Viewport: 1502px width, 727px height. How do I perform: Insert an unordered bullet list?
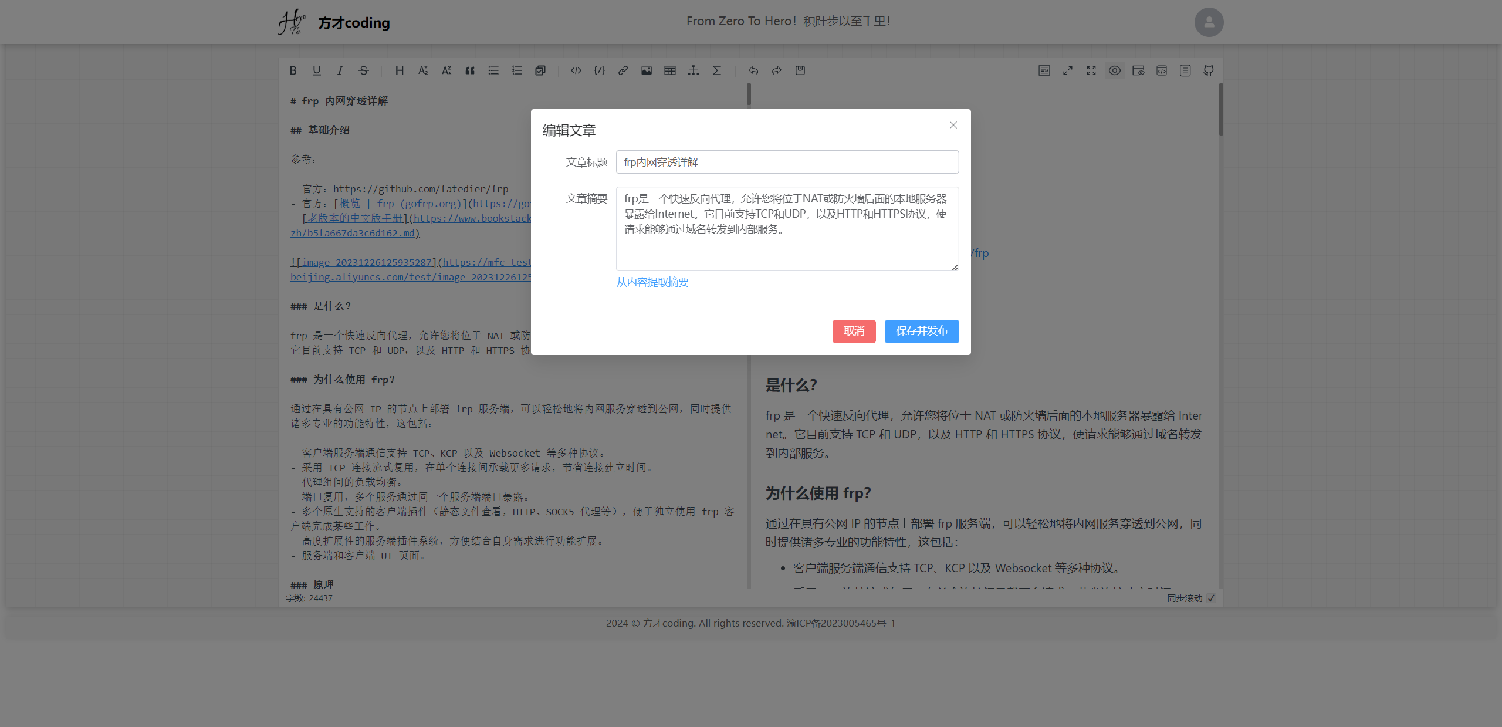[493, 70]
